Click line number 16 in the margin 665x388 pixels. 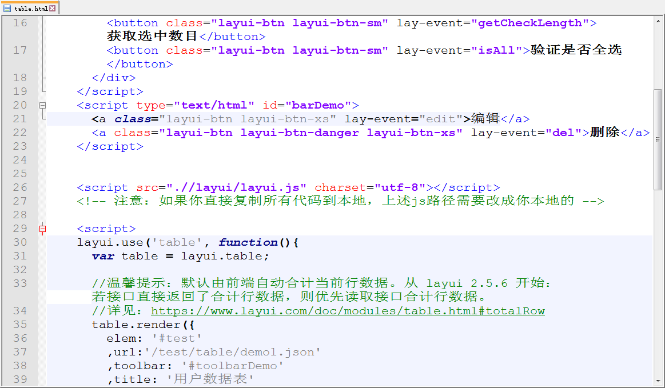point(20,23)
